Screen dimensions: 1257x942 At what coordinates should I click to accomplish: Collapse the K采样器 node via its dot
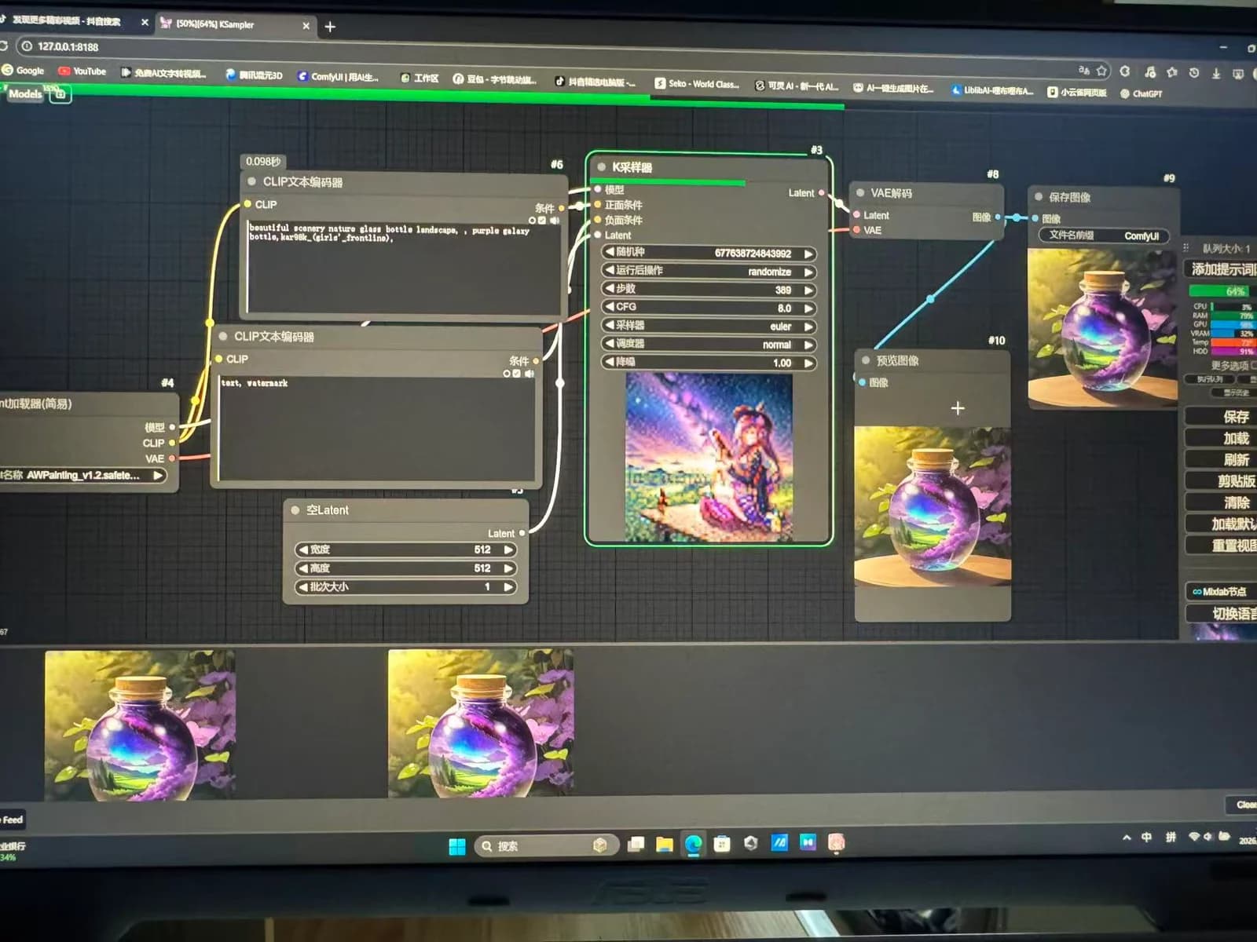(602, 167)
